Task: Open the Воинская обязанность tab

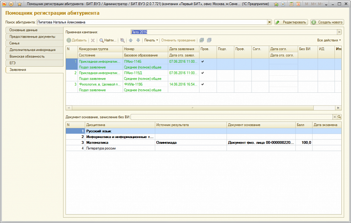Action: 34,57
